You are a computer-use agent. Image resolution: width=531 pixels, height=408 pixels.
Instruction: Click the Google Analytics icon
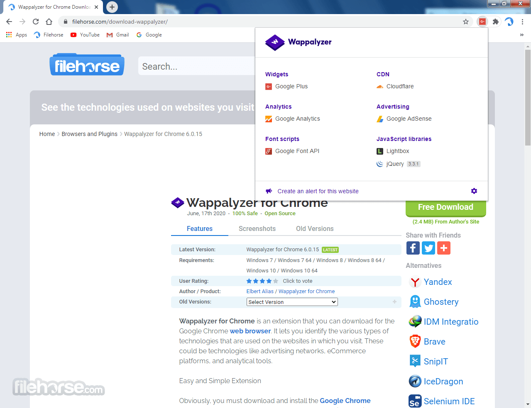click(269, 119)
